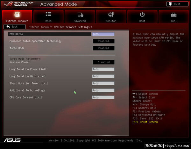Toggle Turbo Mode Enabled setting

tap(103, 48)
